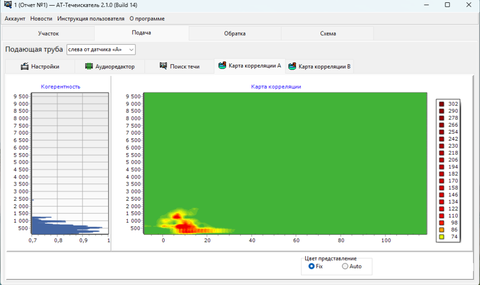Expand the Подающая труба dropdown
The height and width of the screenshot is (285, 480).
131,49
